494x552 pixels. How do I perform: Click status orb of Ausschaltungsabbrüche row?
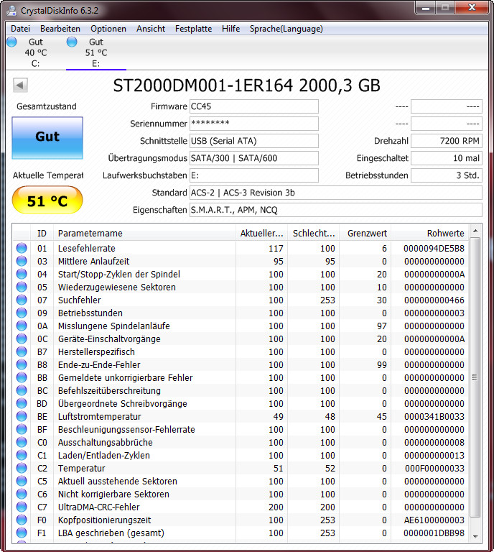click(22, 442)
